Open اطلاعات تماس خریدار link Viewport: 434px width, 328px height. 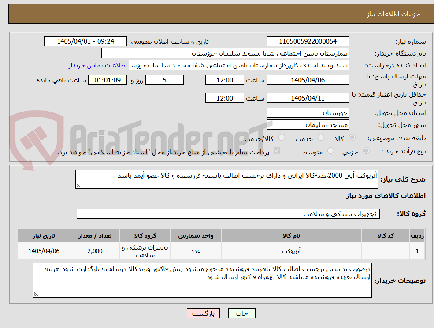pyautogui.click(x=98, y=65)
